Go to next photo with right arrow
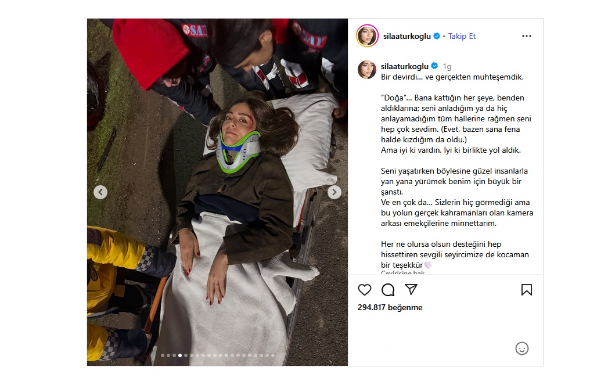This screenshot has height=392, width=590. 334,192
